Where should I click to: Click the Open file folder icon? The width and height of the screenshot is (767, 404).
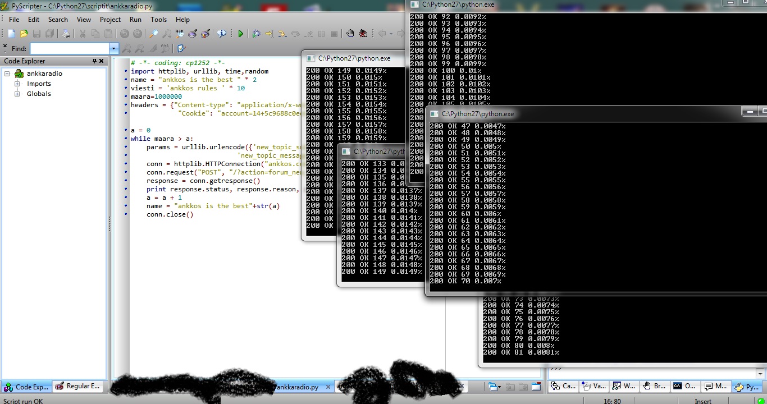(24, 34)
